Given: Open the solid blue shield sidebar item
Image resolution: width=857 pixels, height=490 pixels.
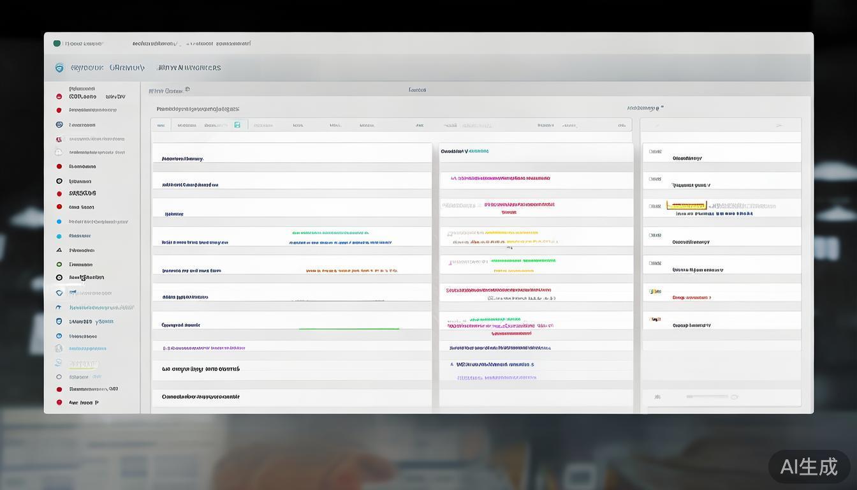Looking at the screenshot, I should [x=59, y=322].
